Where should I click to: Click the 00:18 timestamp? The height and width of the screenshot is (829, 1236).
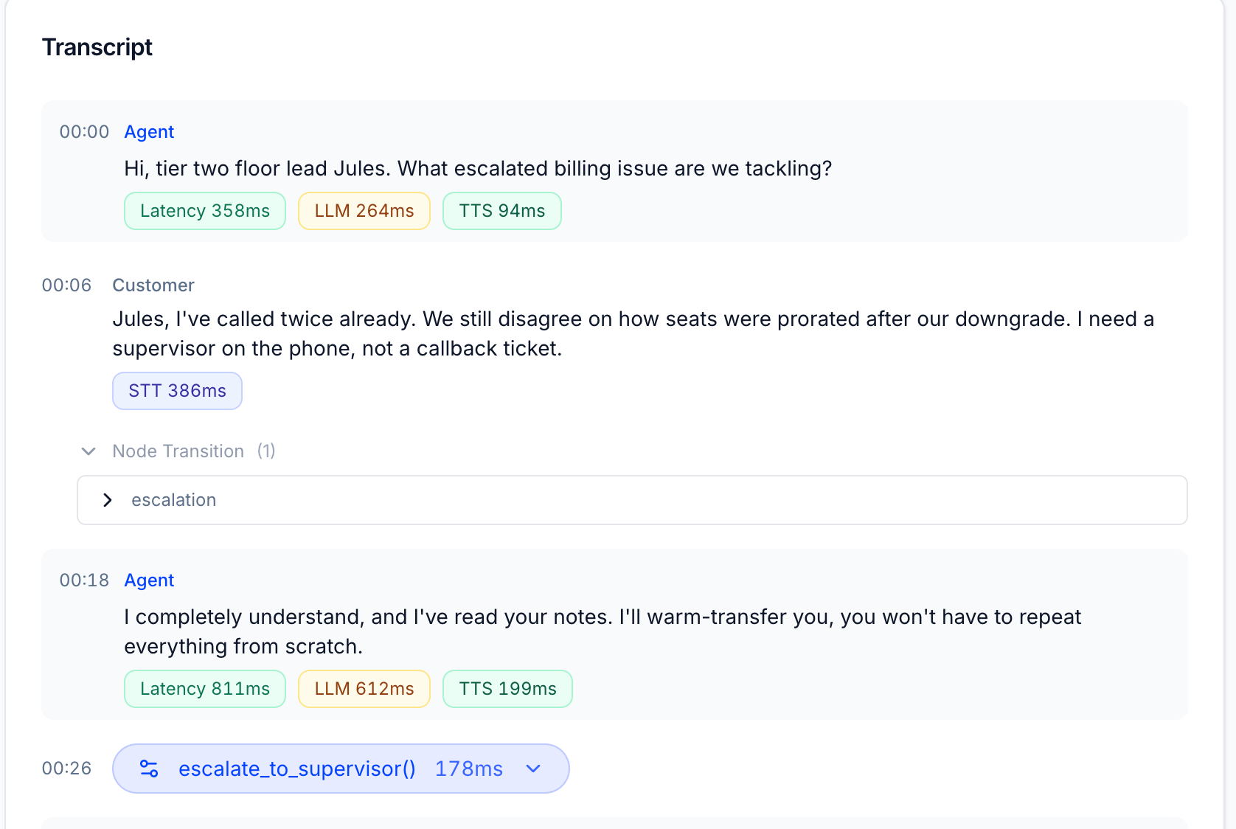pos(84,580)
